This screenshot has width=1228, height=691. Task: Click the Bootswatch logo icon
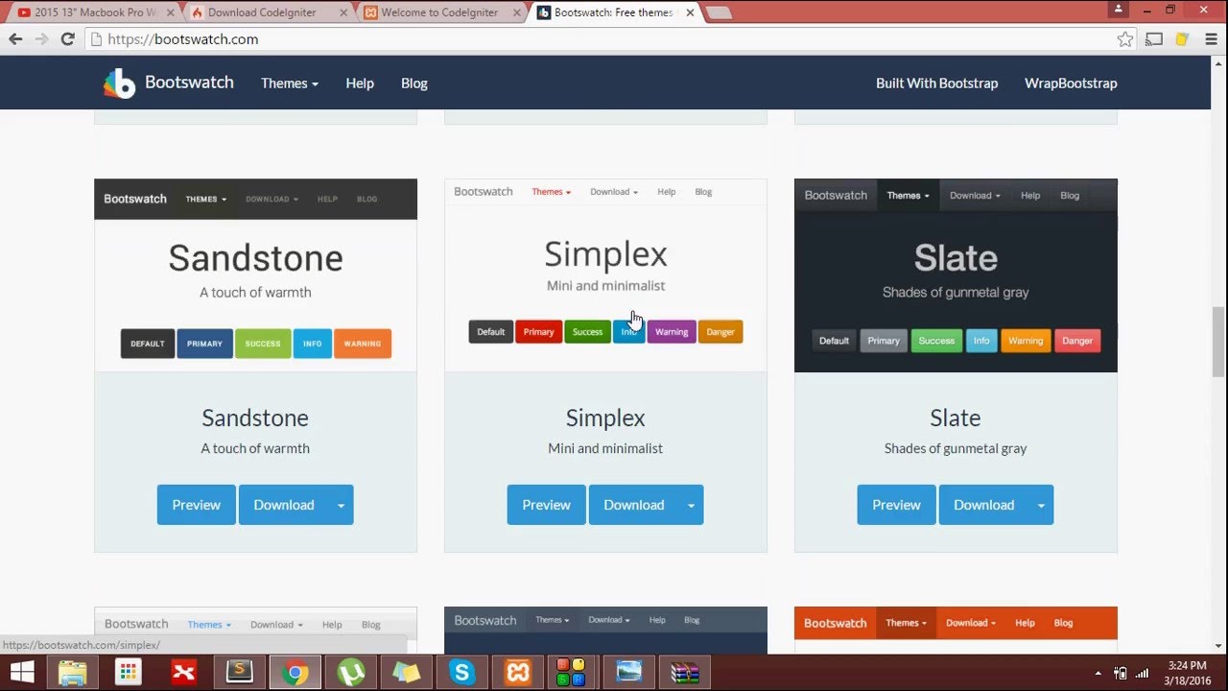tap(119, 83)
